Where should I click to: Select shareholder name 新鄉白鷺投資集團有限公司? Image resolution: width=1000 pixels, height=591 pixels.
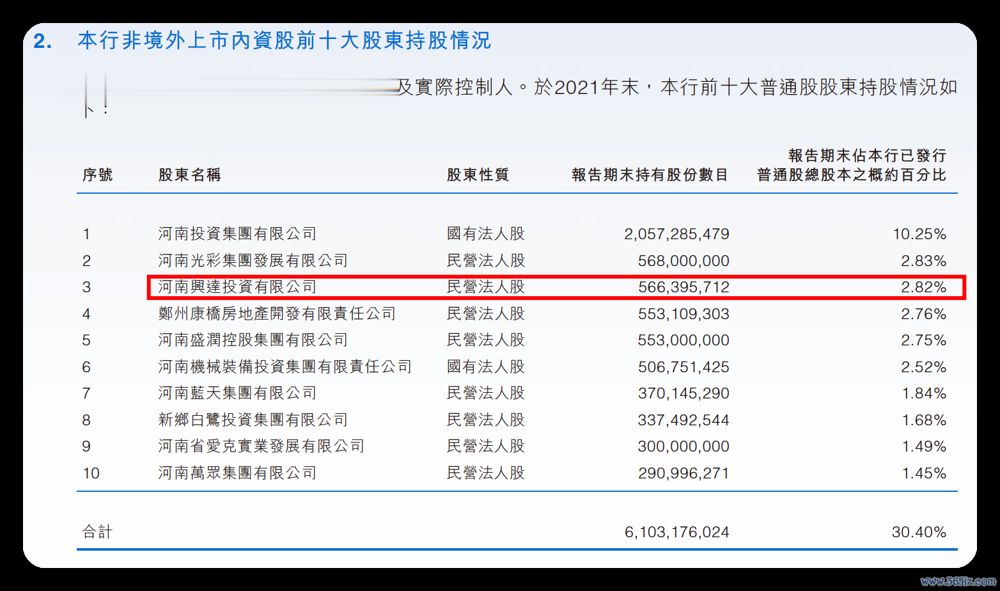(x=253, y=420)
